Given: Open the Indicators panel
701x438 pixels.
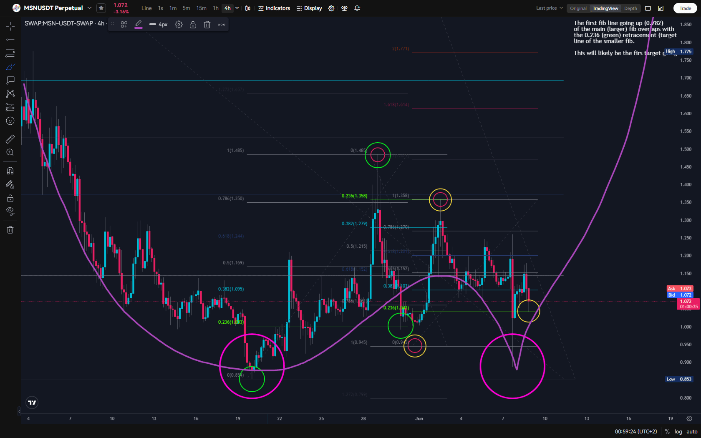Looking at the screenshot, I should (274, 8).
